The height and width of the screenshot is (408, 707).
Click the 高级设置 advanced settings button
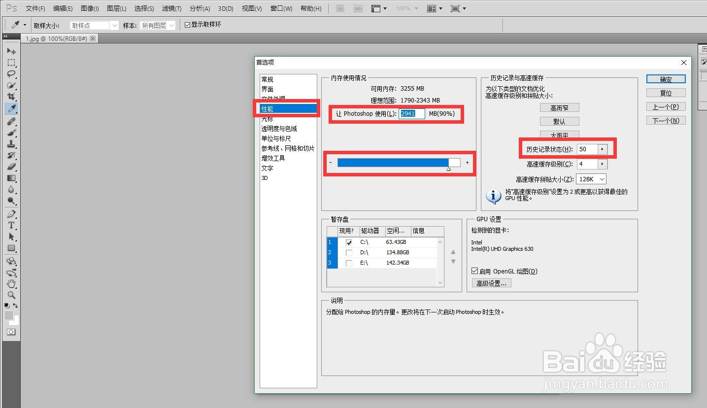click(492, 283)
